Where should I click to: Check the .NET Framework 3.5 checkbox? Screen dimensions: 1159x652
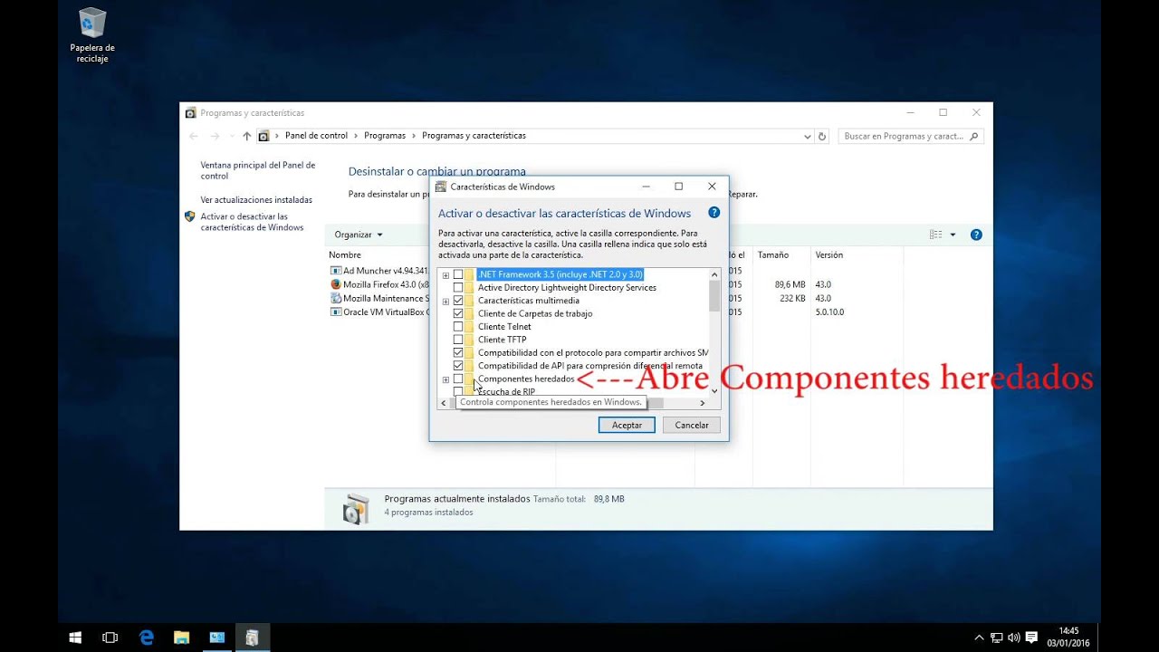coord(458,274)
